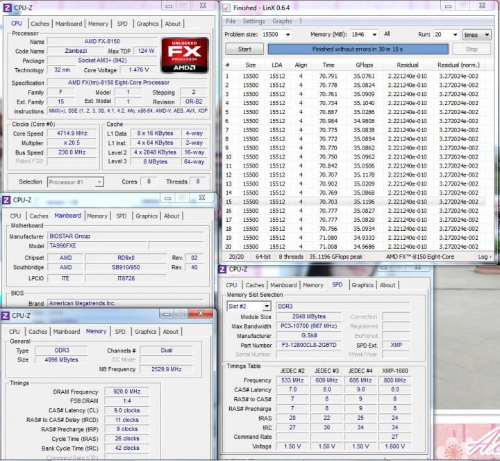This screenshot has width=500, height=461.
Task: Click the Time column header in LinX
Action: 328,65
